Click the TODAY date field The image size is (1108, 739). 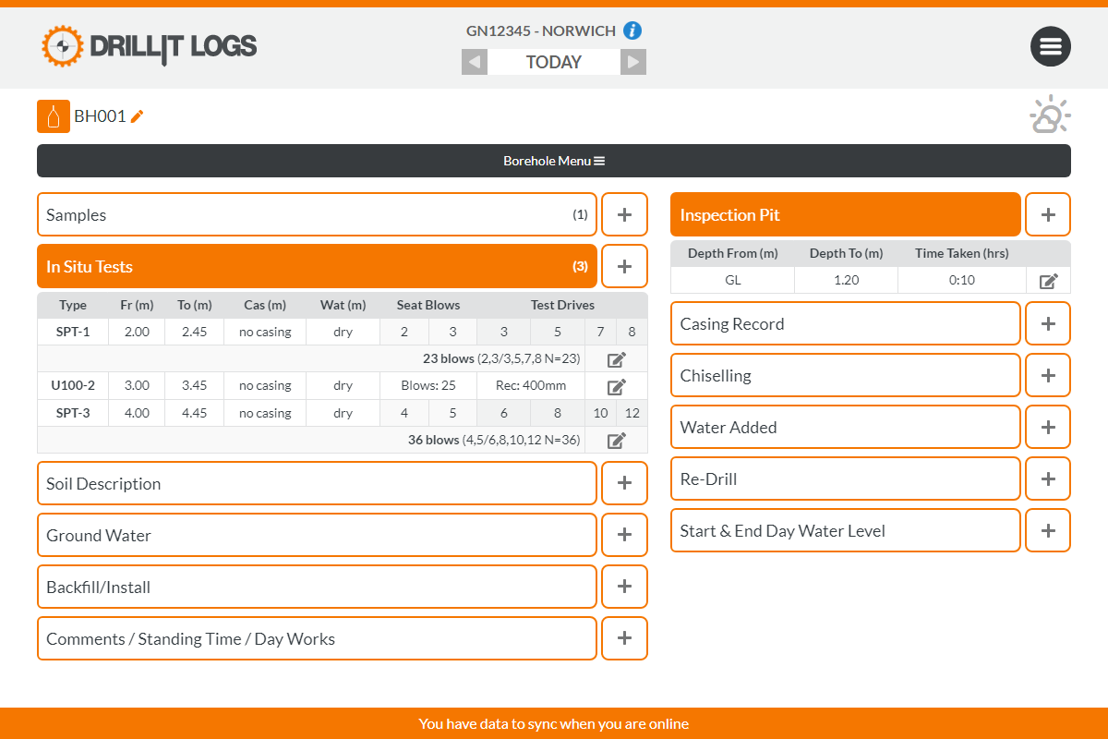coord(553,62)
